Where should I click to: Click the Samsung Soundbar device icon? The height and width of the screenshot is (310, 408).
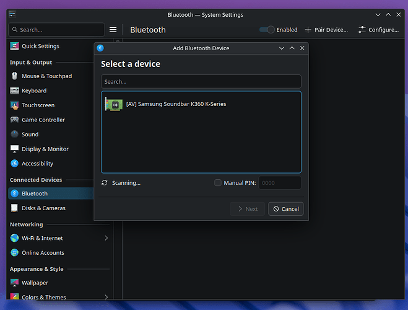114,104
